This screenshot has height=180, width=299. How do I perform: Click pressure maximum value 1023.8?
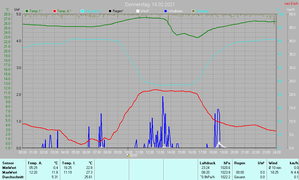225,172
